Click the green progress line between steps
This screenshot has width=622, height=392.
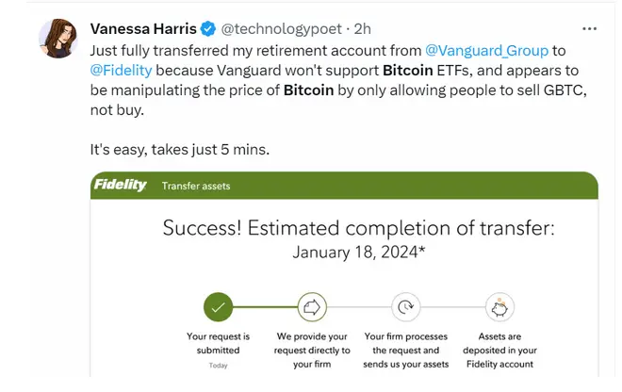(x=265, y=307)
